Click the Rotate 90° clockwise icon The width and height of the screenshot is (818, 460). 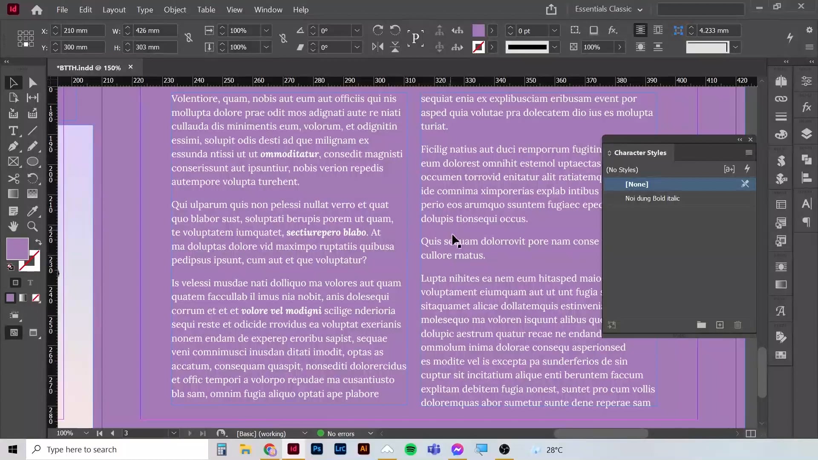click(377, 30)
